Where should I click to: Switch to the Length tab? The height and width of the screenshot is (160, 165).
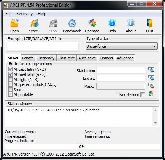tap(28, 58)
